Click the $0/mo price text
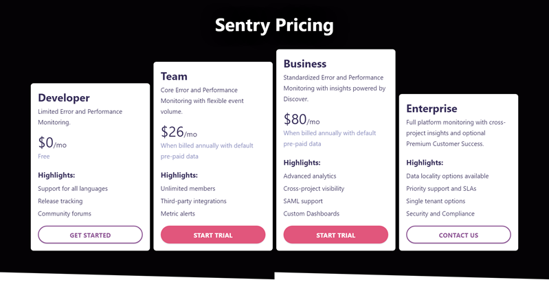The height and width of the screenshot is (291, 549). click(x=52, y=143)
